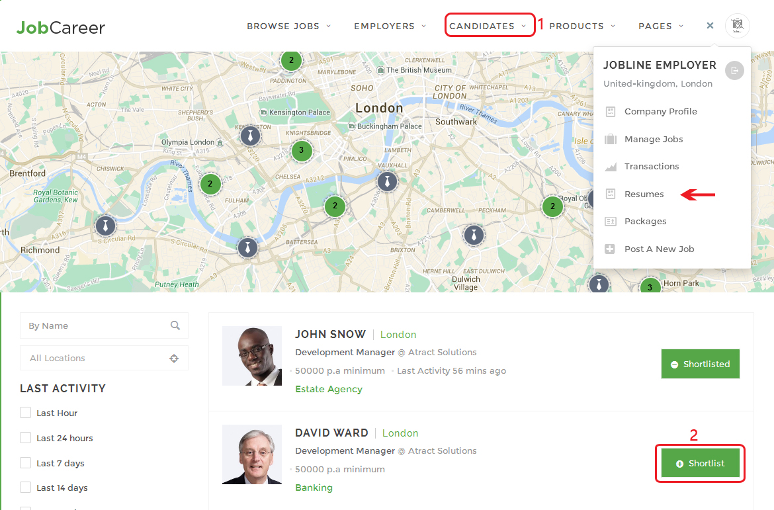Expand the Candidates menu
Image resolution: width=774 pixels, height=510 pixels.
coord(488,26)
